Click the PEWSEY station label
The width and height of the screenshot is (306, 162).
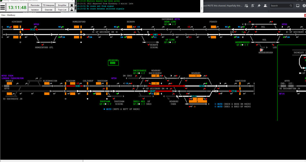213,22
